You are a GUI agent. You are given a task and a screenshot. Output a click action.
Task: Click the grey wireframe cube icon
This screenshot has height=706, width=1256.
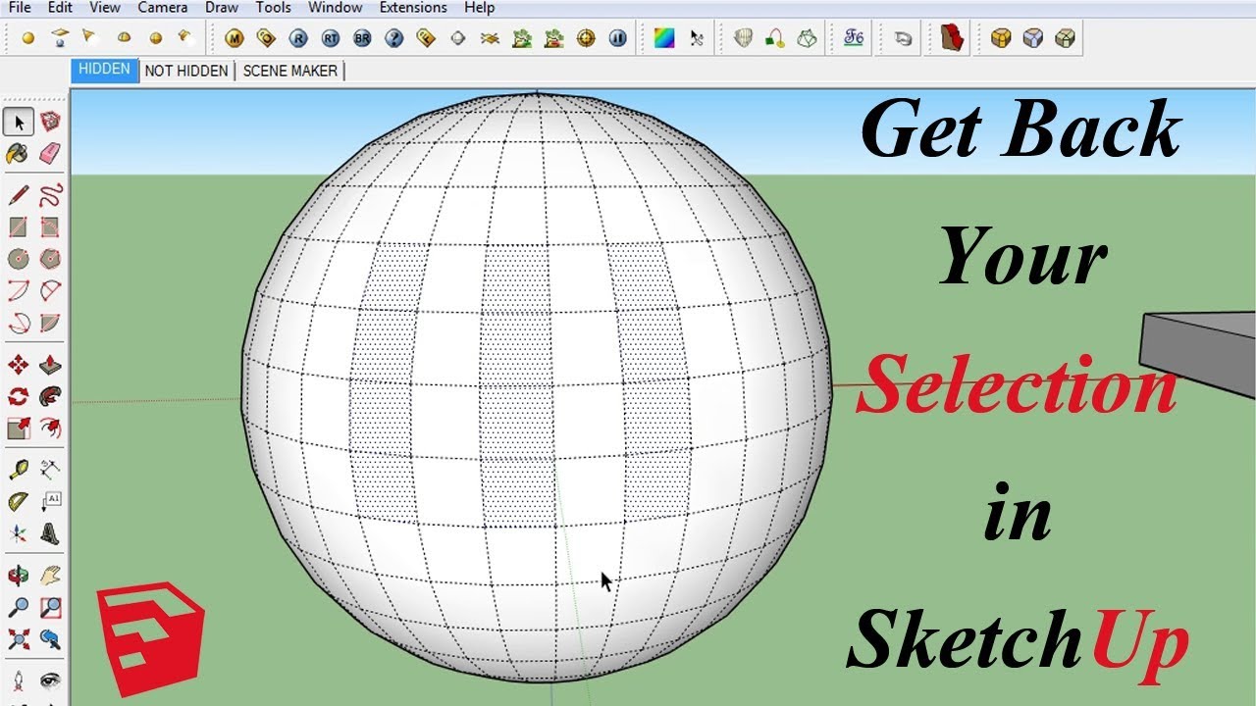[1033, 38]
